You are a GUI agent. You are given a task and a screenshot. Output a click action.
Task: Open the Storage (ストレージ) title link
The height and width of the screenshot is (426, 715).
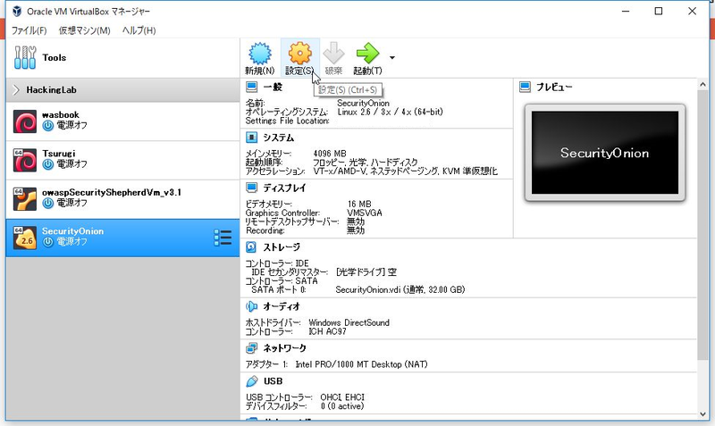[x=282, y=247]
